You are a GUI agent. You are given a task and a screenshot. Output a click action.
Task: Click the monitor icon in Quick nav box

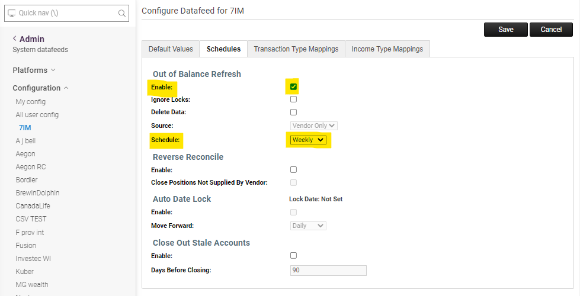(x=11, y=13)
